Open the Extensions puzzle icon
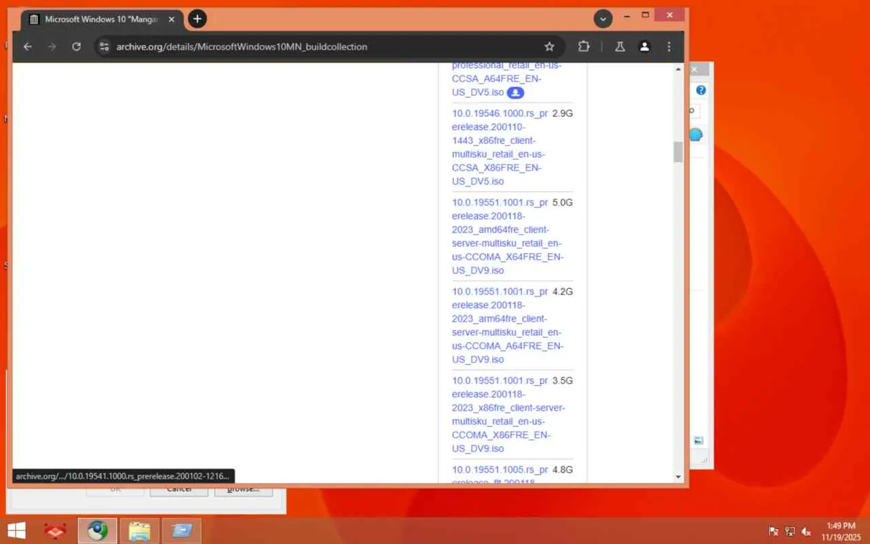The height and width of the screenshot is (544, 870). pyautogui.click(x=583, y=46)
